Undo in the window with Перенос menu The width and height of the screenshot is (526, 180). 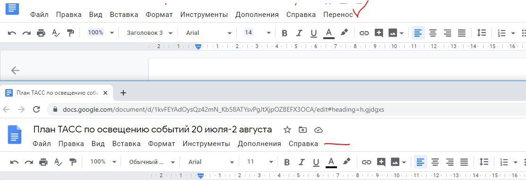pos(12,33)
